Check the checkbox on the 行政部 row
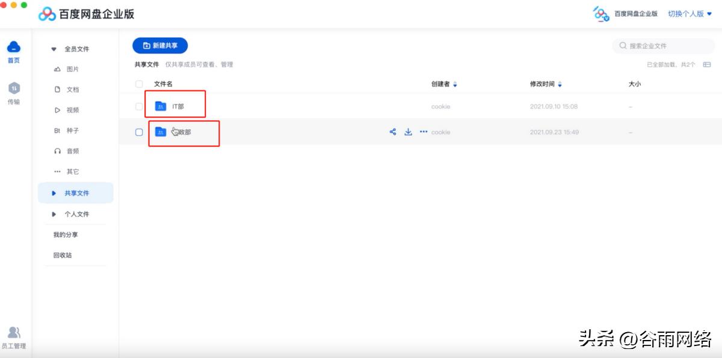 tap(138, 132)
